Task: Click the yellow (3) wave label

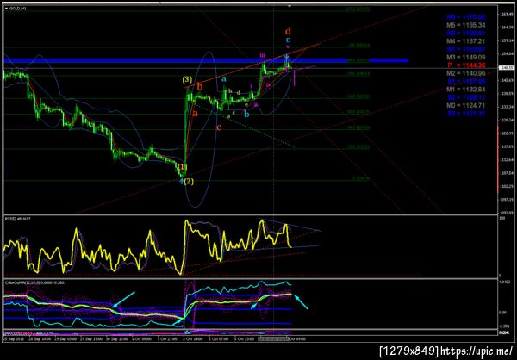Action: tap(187, 80)
